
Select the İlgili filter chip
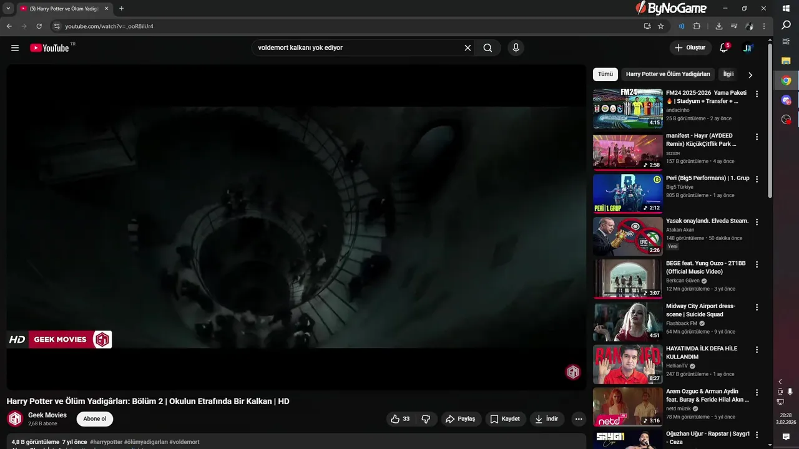pyautogui.click(x=728, y=74)
